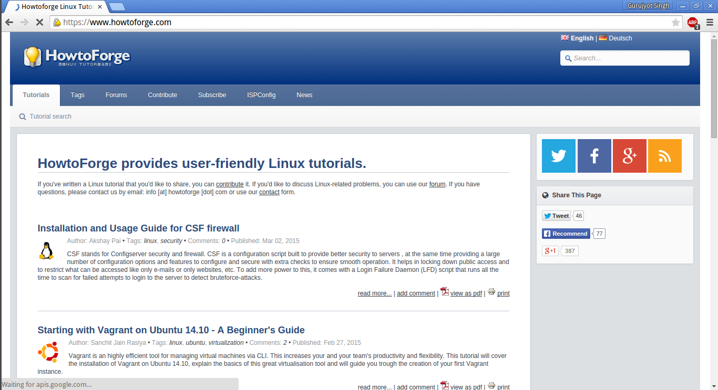Screen dimensions: 718x390
Task: Click the Tweet share button
Action: pos(556,216)
